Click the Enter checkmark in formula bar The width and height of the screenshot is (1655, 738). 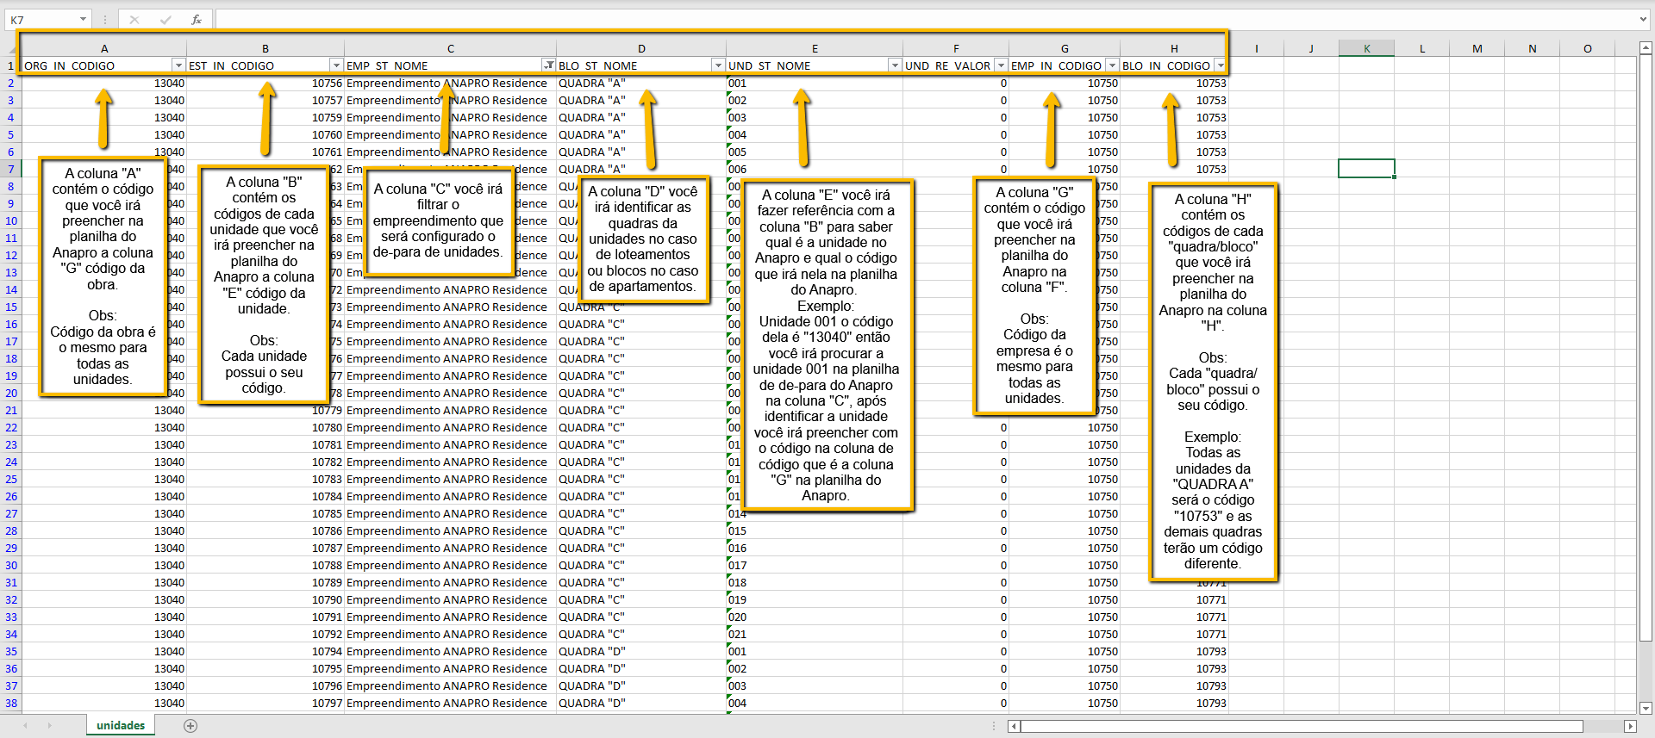165,19
